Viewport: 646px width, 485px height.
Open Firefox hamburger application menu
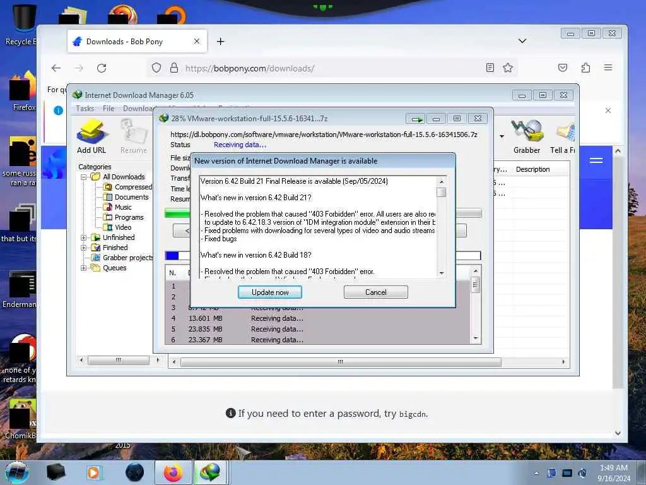608,68
